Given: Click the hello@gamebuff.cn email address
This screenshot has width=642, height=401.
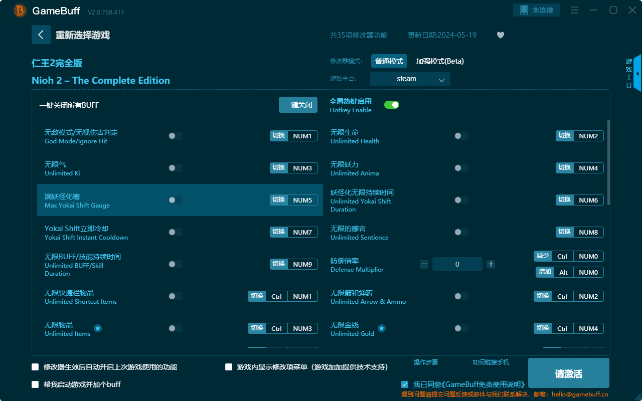Looking at the screenshot, I should [x=580, y=394].
